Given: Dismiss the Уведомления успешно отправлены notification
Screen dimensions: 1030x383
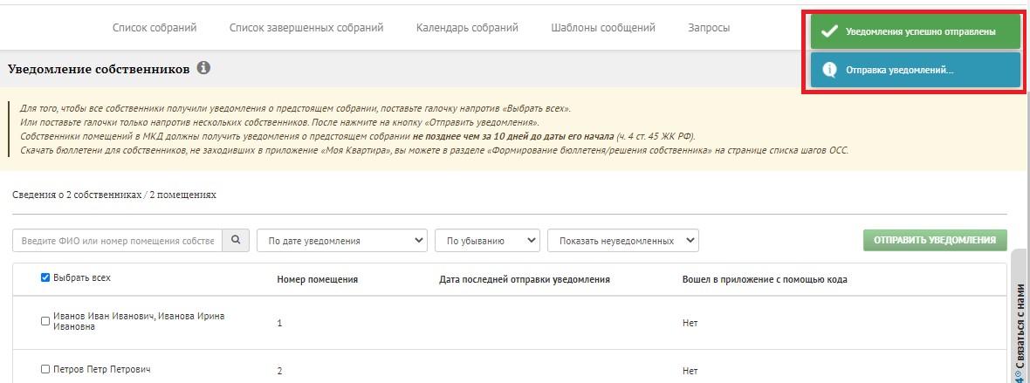Looking at the screenshot, I should pos(915,31).
